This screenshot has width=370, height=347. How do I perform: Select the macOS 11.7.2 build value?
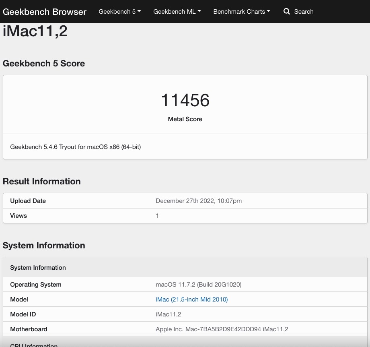click(198, 284)
